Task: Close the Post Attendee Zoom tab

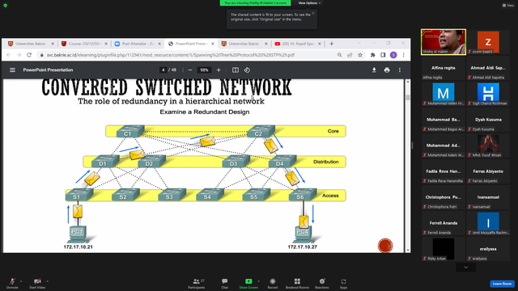Action: pos(159,44)
